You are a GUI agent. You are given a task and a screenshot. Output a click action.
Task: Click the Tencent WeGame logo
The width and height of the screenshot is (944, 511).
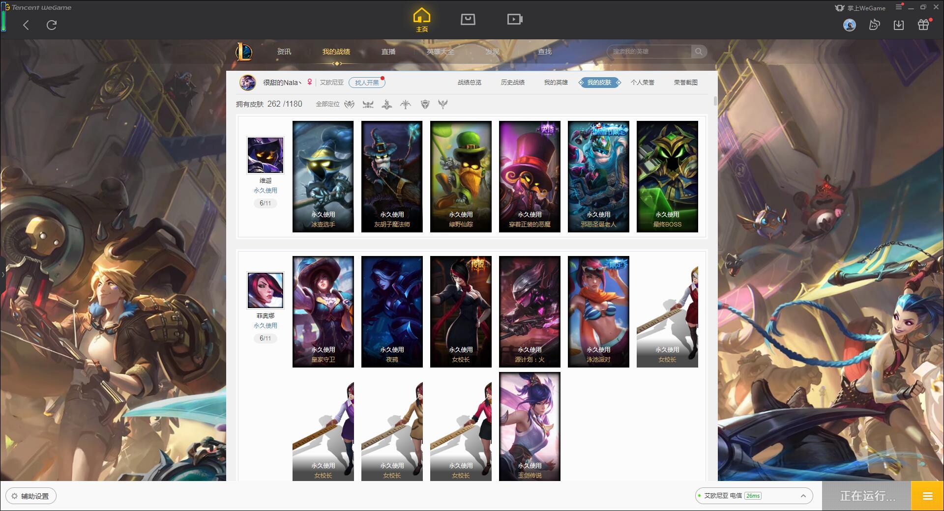(38, 7)
